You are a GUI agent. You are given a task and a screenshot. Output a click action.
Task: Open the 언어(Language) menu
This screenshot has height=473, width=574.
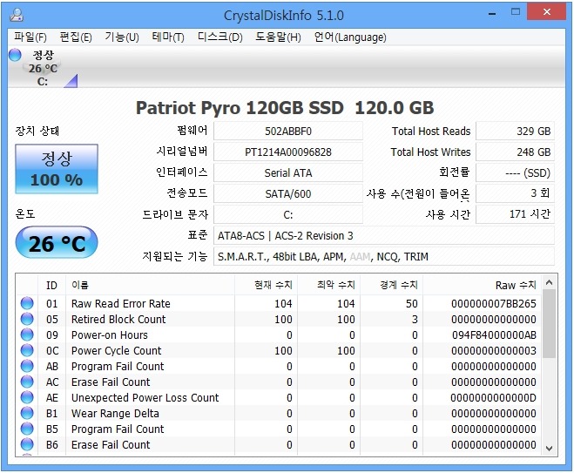[350, 37]
